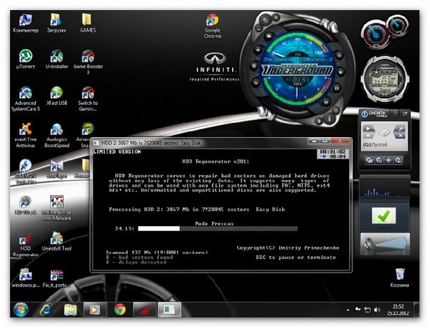The image size is (430, 328).
Task: Click the CPU meter gauge gadget
Action: pyautogui.click(x=376, y=34)
